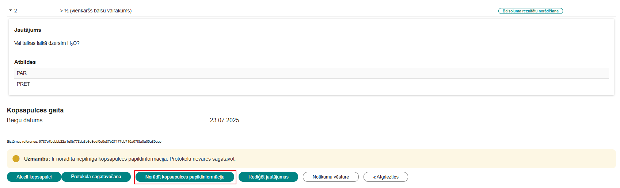
Task: Open Protokola sagatavošana
Action: (96, 177)
